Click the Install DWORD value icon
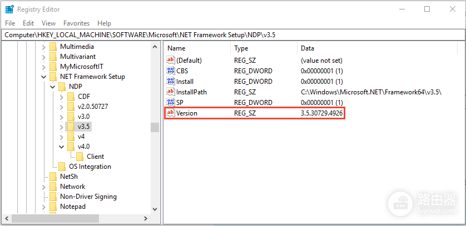This screenshot has height=226, width=466. (x=171, y=81)
